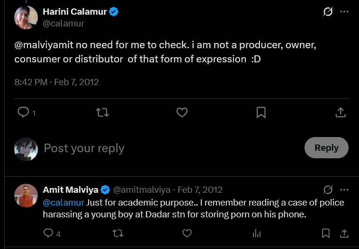Reply to Amit Malviya's tweet
Image resolution: width=359 pixels, height=249 pixels.
click(x=48, y=233)
